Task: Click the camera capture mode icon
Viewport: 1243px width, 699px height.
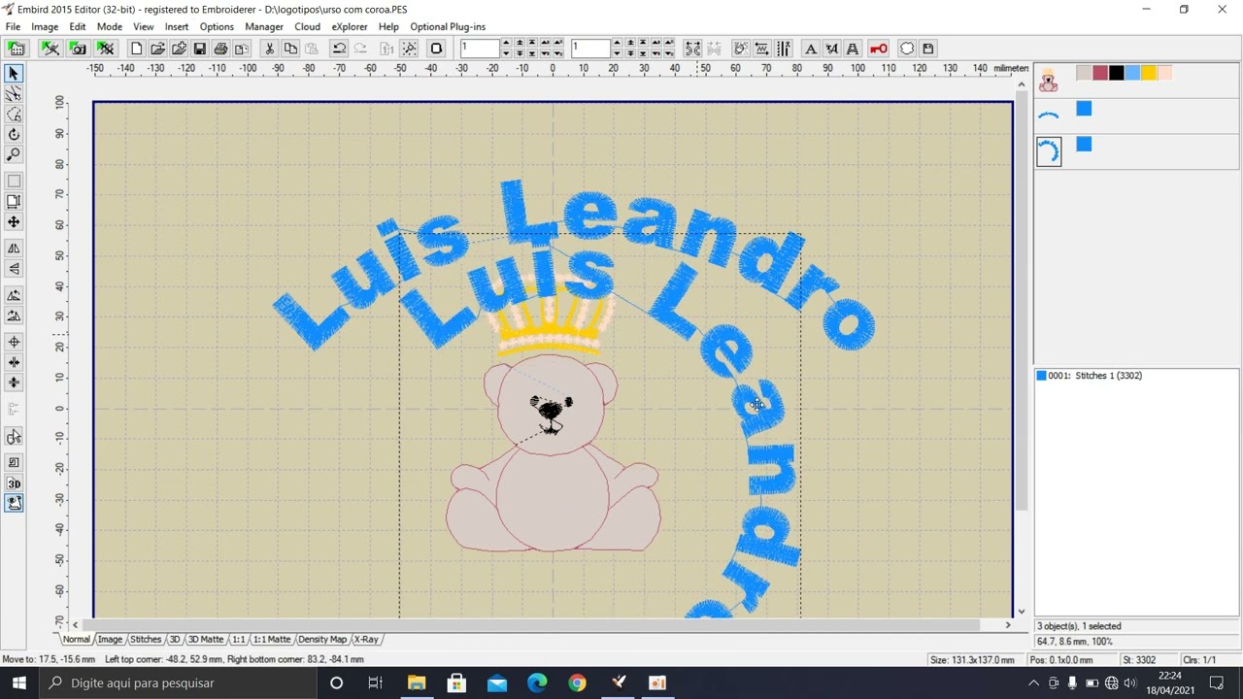Action: click(x=78, y=49)
